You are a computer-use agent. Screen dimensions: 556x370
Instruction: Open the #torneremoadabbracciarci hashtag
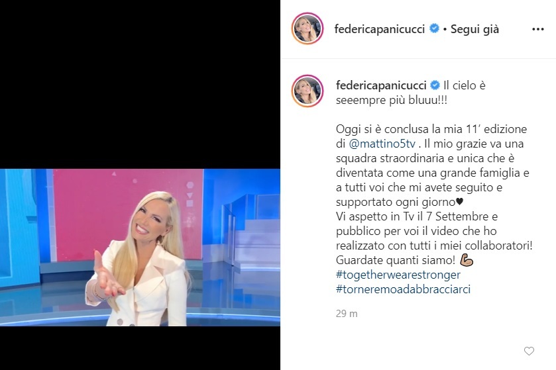tap(403, 289)
